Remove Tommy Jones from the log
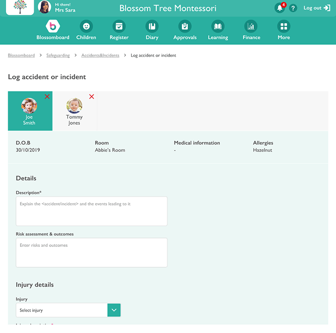Viewport: 336px width, 333px height. tap(91, 96)
